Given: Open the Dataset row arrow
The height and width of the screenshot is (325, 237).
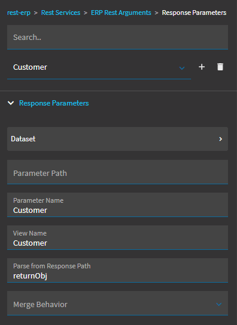Looking at the screenshot, I should coord(221,139).
